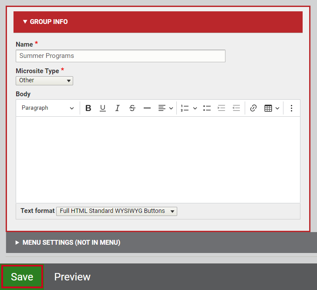The width and height of the screenshot is (317, 290).
Task: Show more toolbar items
Action: pos(291,108)
